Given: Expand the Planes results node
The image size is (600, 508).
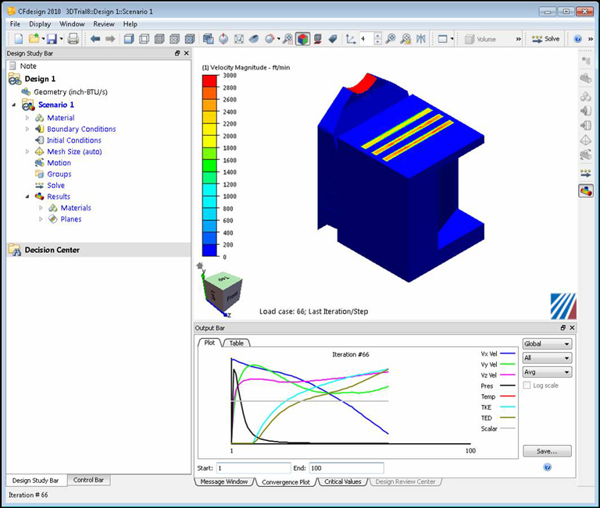Looking at the screenshot, I should pos(41,219).
